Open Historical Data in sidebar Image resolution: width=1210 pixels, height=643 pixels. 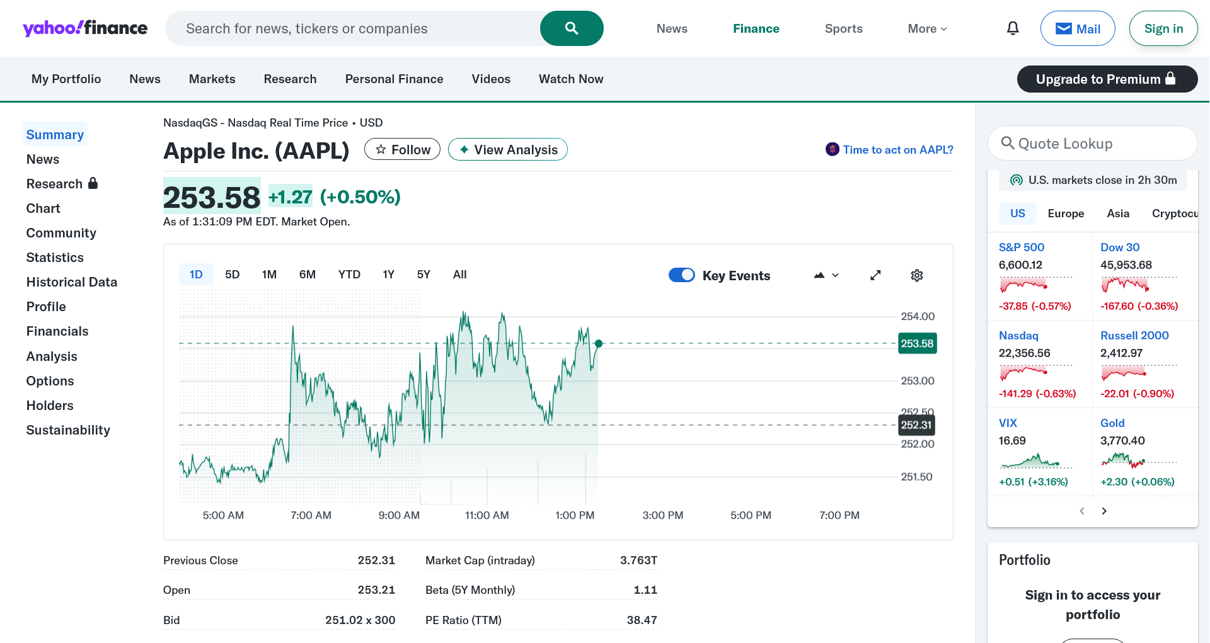[72, 282]
